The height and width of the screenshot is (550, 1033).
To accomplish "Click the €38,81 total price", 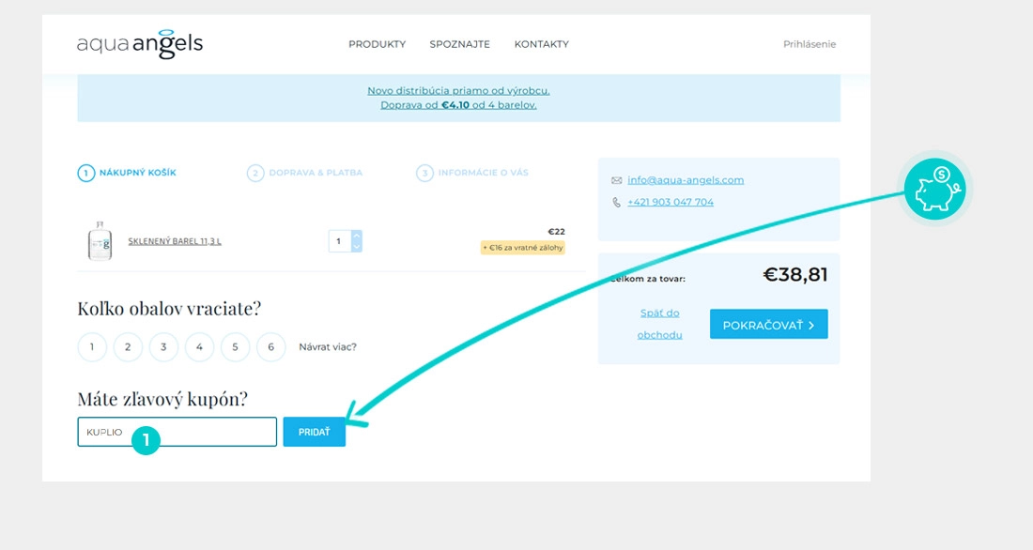I will (x=795, y=275).
